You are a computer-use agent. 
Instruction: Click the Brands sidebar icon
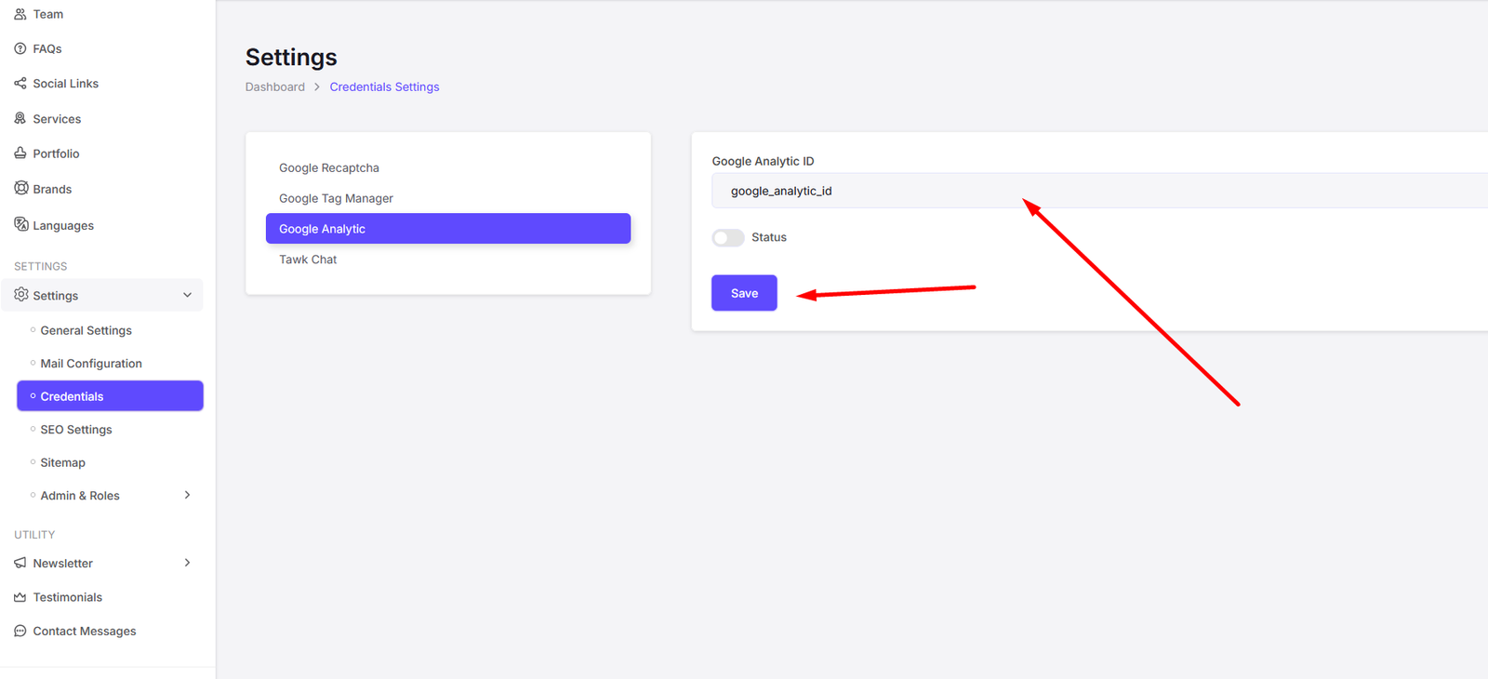pos(21,188)
